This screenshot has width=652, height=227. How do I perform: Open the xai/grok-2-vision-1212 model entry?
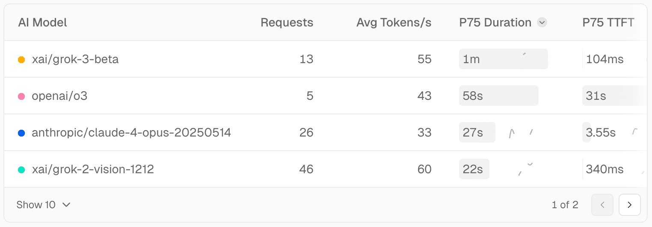tap(93, 169)
